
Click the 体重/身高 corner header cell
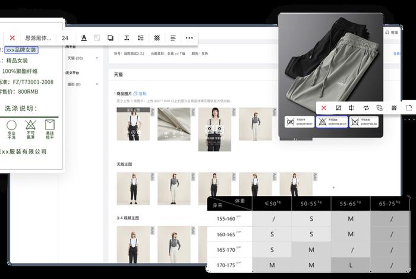229,204
